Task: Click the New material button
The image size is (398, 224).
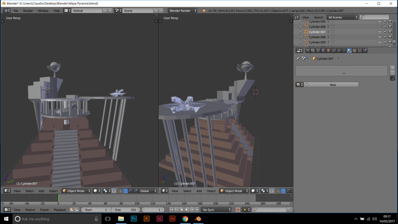Action: pyautogui.click(x=333, y=85)
